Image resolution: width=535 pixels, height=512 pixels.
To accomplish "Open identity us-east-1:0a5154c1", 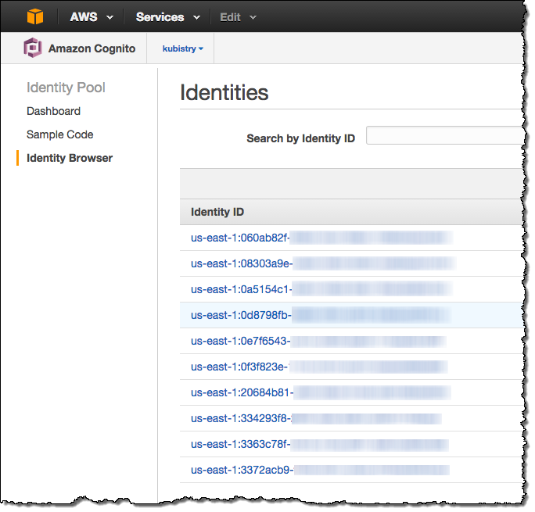I will pyautogui.click(x=241, y=289).
